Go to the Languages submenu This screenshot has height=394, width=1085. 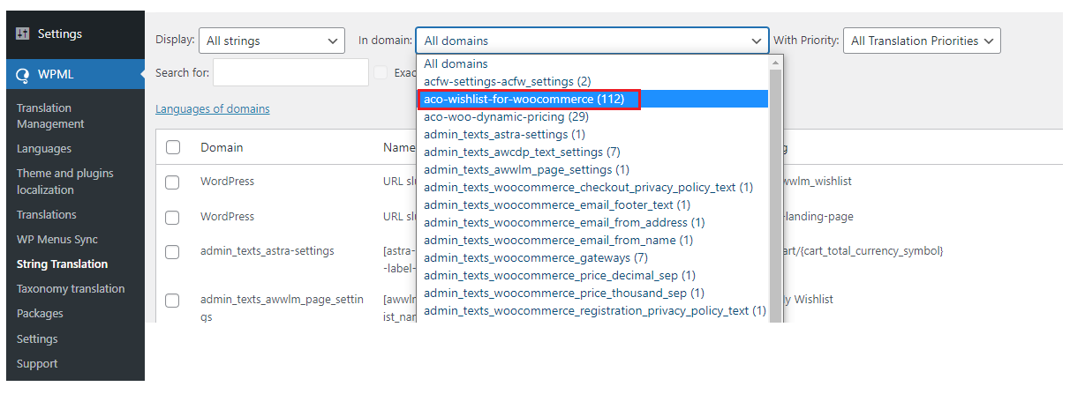click(44, 149)
